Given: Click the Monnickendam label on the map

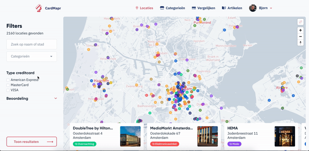Looking at the screenshot, I should click(226, 46).
